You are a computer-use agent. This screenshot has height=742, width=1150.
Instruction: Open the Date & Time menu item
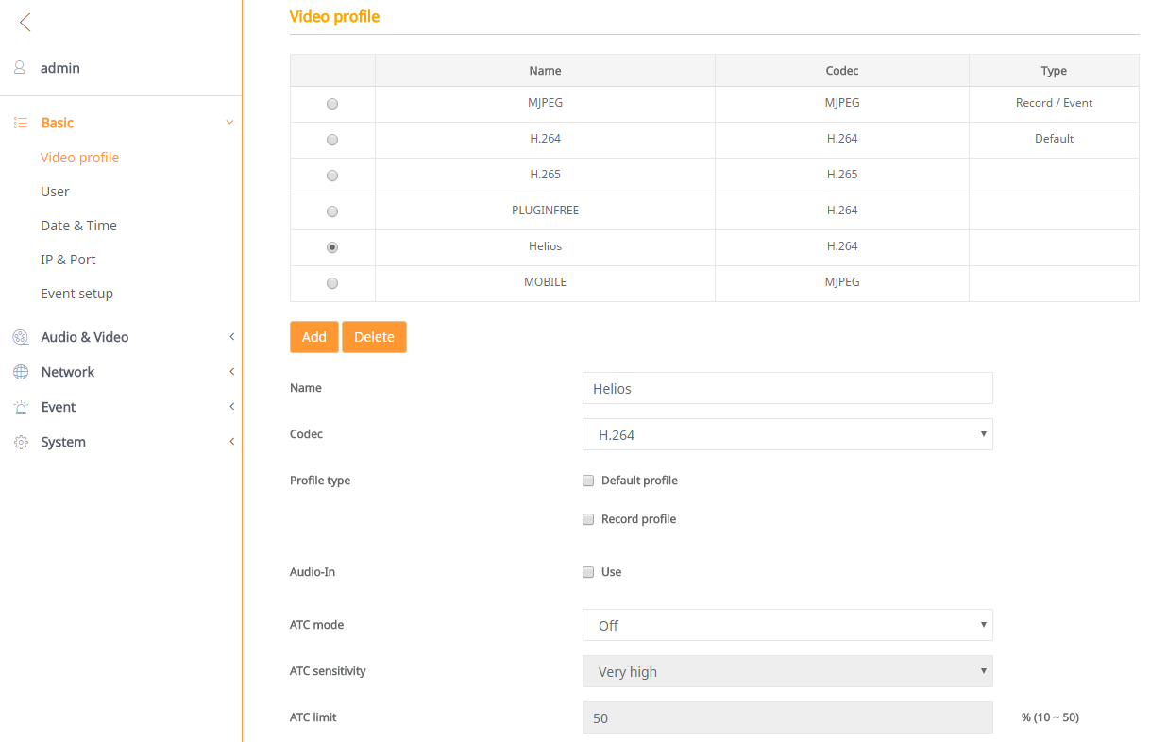pos(78,226)
